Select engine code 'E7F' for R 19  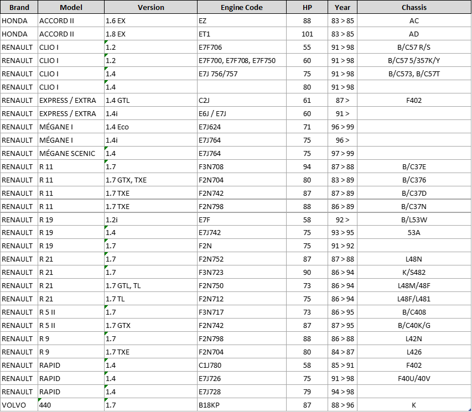[x=242, y=220]
